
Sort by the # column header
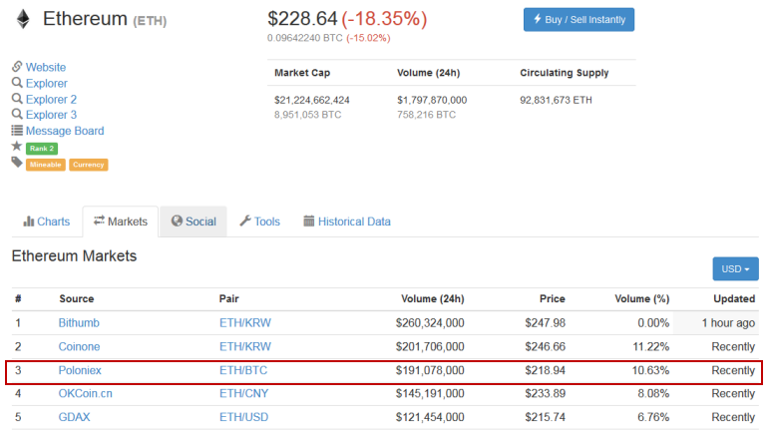pos(18,299)
